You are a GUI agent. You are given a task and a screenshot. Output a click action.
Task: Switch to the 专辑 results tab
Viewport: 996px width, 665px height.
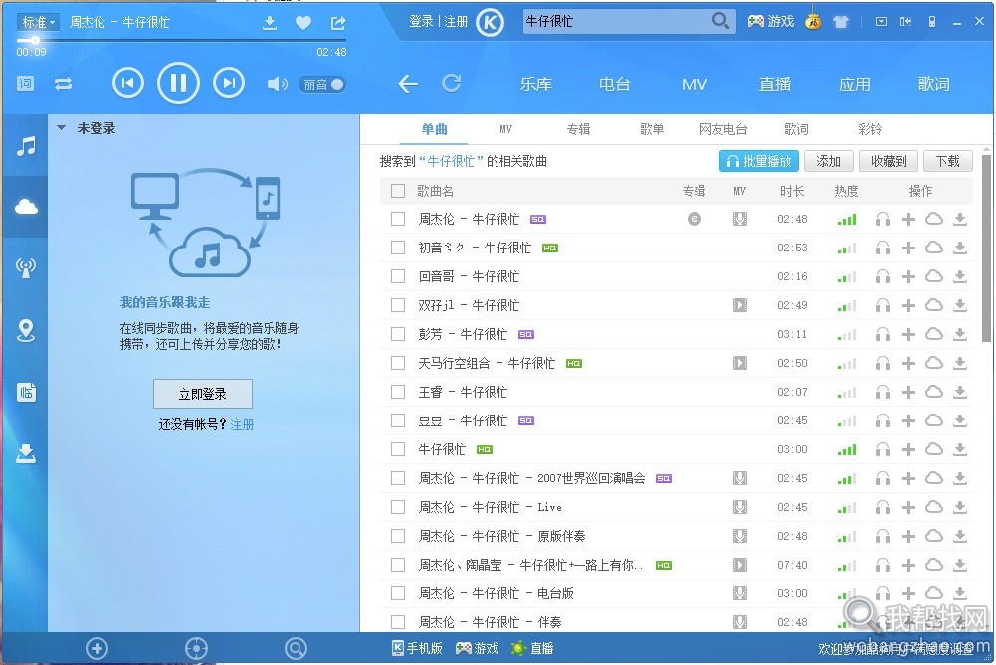pyautogui.click(x=579, y=129)
